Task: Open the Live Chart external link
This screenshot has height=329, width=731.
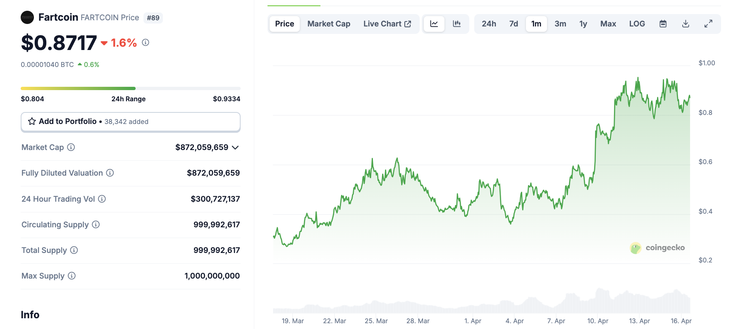Action: click(387, 24)
